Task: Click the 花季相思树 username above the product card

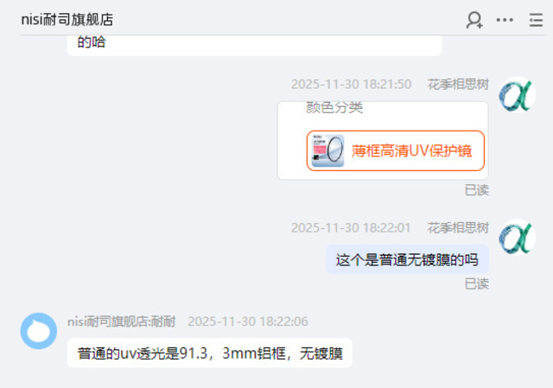Action: 458,85
